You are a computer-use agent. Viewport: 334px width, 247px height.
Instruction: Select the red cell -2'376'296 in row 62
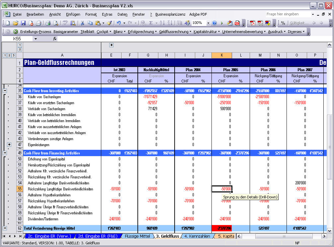(x=221, y=228)
